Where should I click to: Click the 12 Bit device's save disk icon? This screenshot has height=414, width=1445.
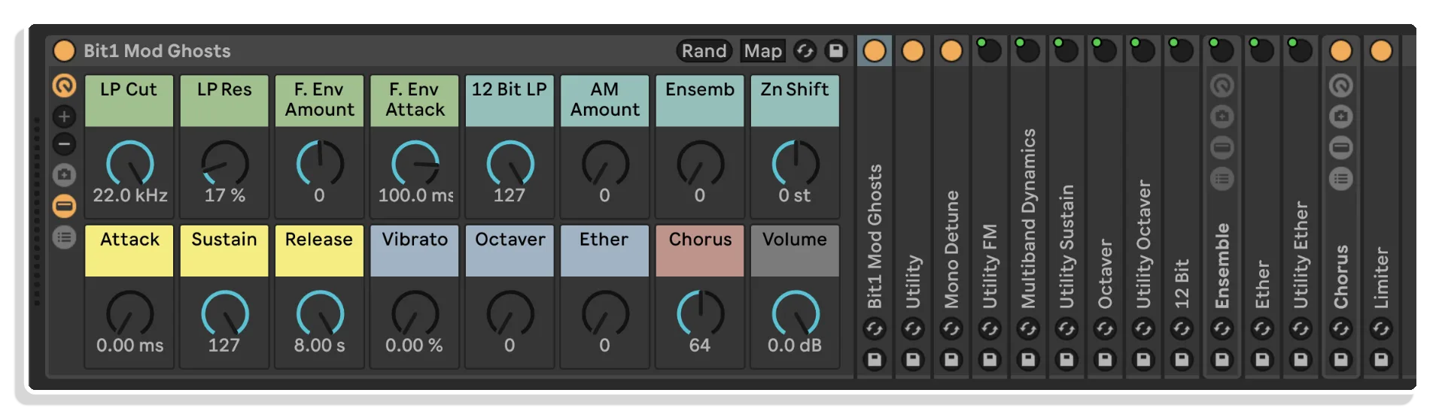1182,360
